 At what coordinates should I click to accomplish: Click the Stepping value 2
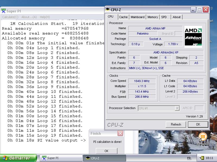(196, 58)
